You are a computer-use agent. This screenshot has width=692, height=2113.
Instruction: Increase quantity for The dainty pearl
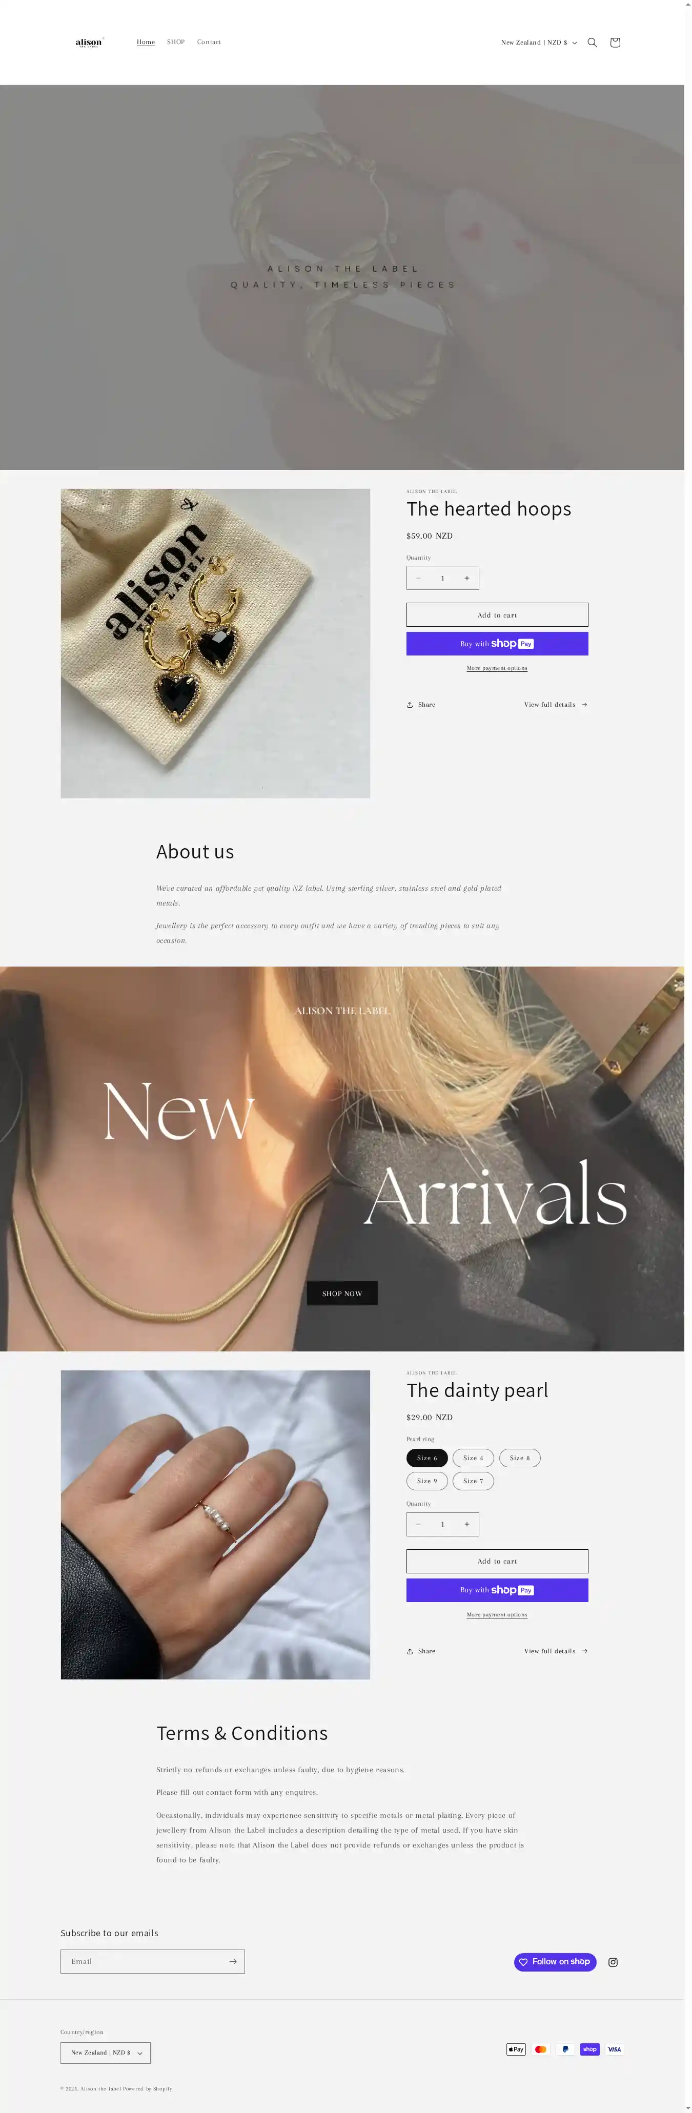tap(466, 1524)
